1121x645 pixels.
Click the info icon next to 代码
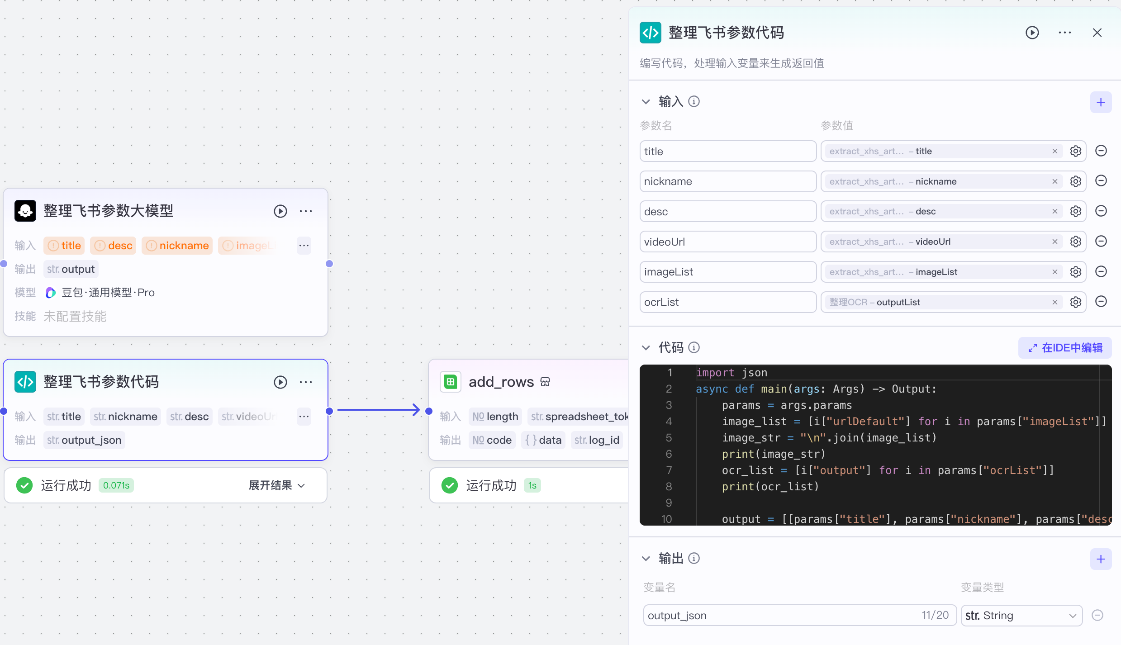694,347
